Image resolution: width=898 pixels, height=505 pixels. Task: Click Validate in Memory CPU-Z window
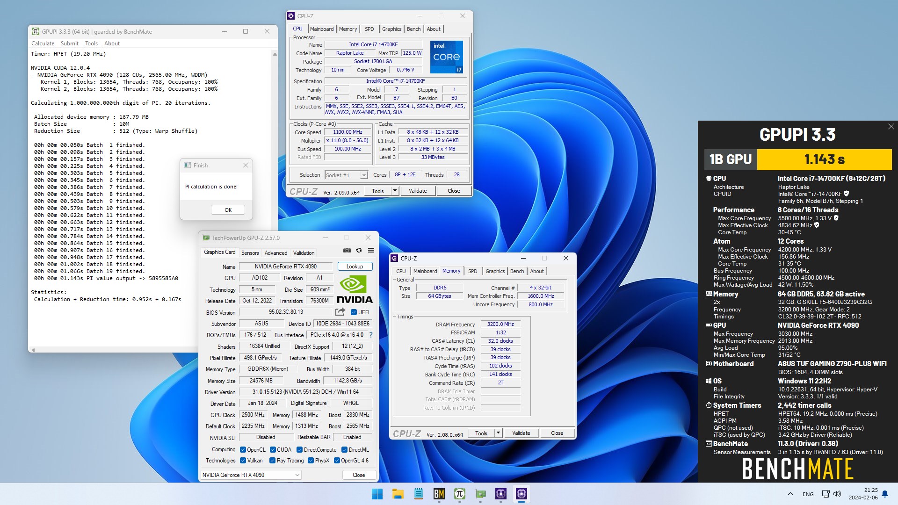coord(521,433)
